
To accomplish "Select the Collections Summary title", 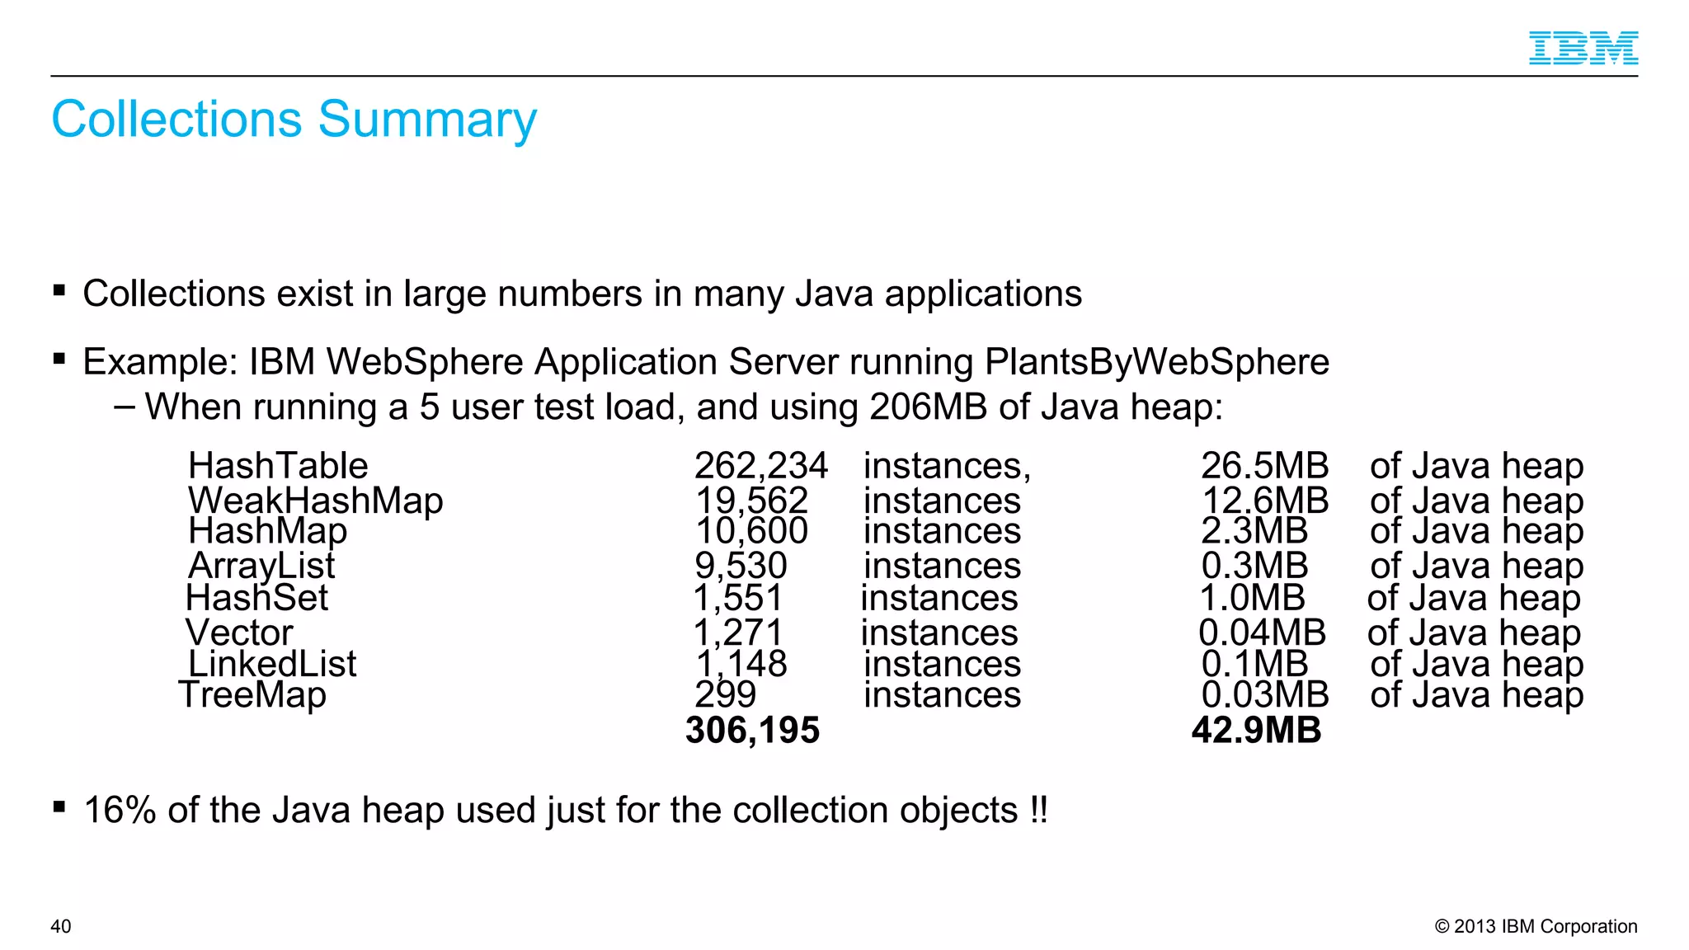I will (294, 120).
